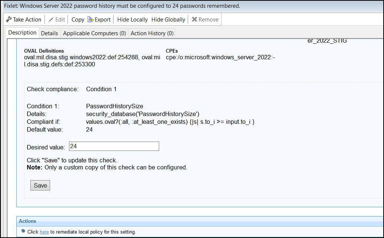Click the here link to remediate local policy
The width and height of the screenshot is (384, 238).
point(44,232)
